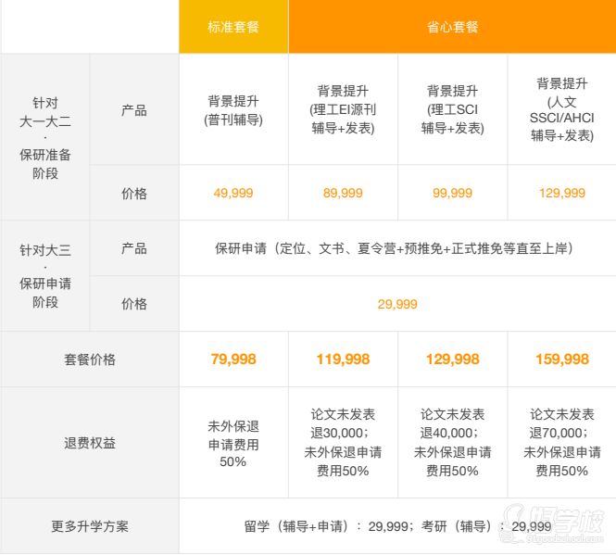Select the 理工EI源刊 product cell
The height and width of the screenshot is (555, 616).
pyautogui.click(x=343, y=110)
